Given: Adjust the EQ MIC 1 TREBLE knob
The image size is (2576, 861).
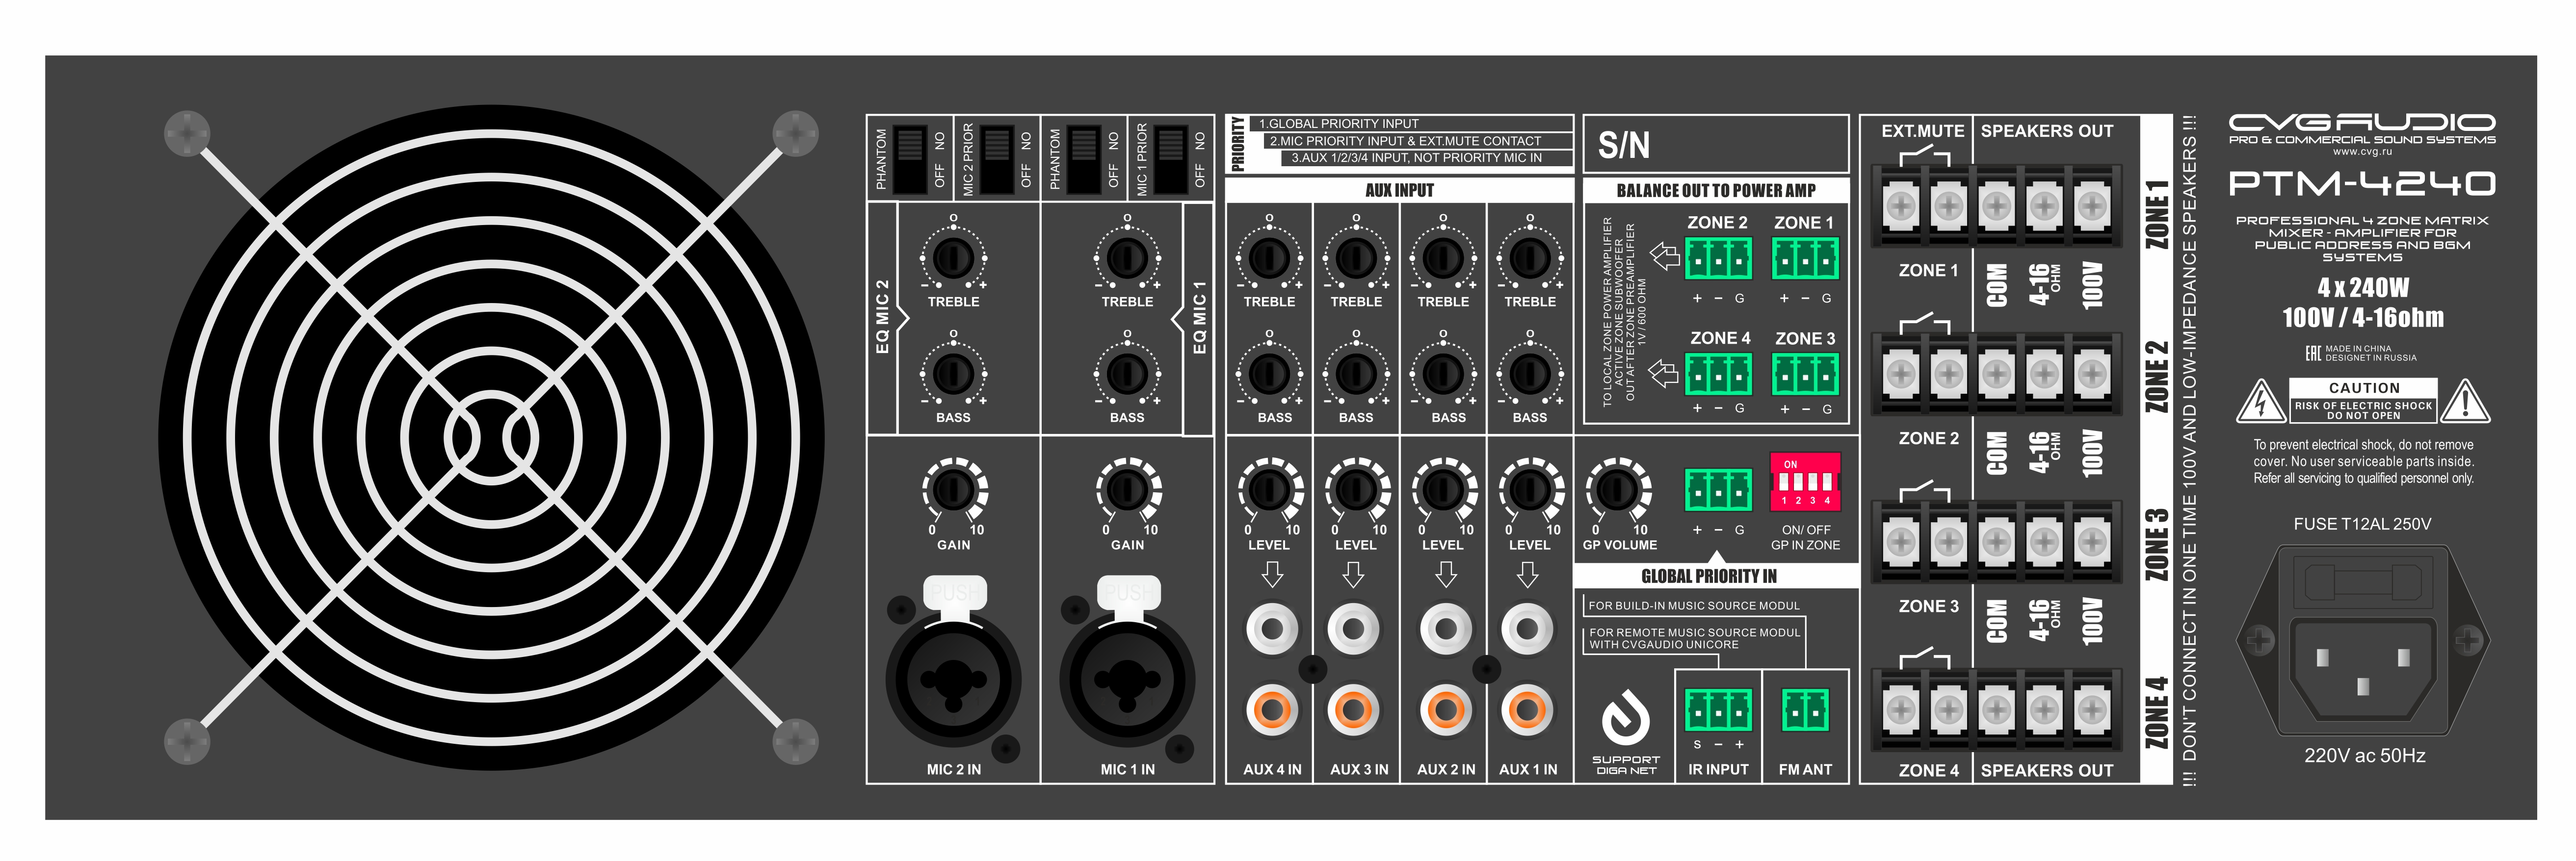Looking at the screenshot, I should 1127,258.
